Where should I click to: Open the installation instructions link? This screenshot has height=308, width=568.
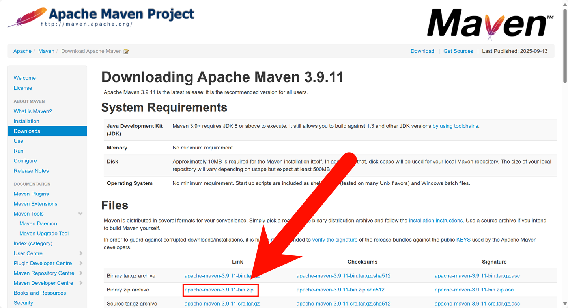[x=436, y=220]
